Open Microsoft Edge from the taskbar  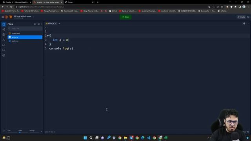(x=143, y=138)
